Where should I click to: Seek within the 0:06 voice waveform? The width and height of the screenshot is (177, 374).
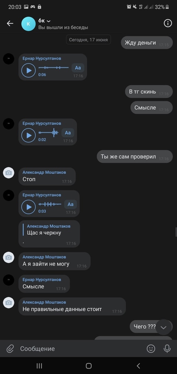(54, 68)
